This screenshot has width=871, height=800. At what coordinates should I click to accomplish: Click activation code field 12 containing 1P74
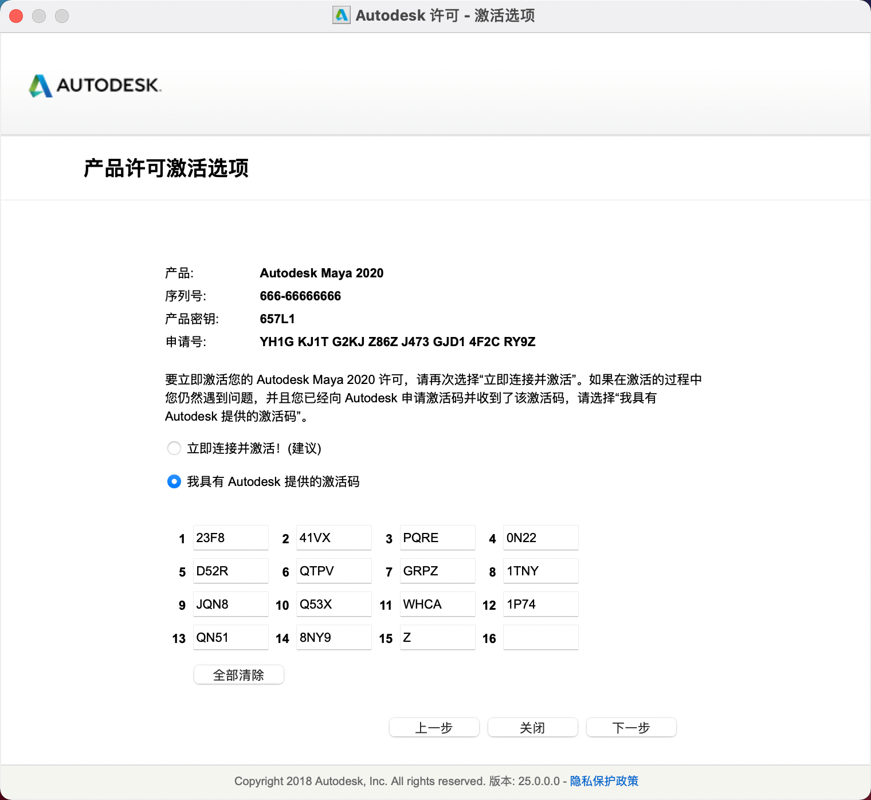pyautogui.click(x=541, y=604)
